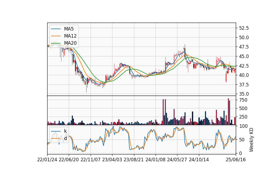The height and width of the screenshot is (188, 262).
Task: Click the 50 tick on the KD axis
Action: (x=242, y=140)
